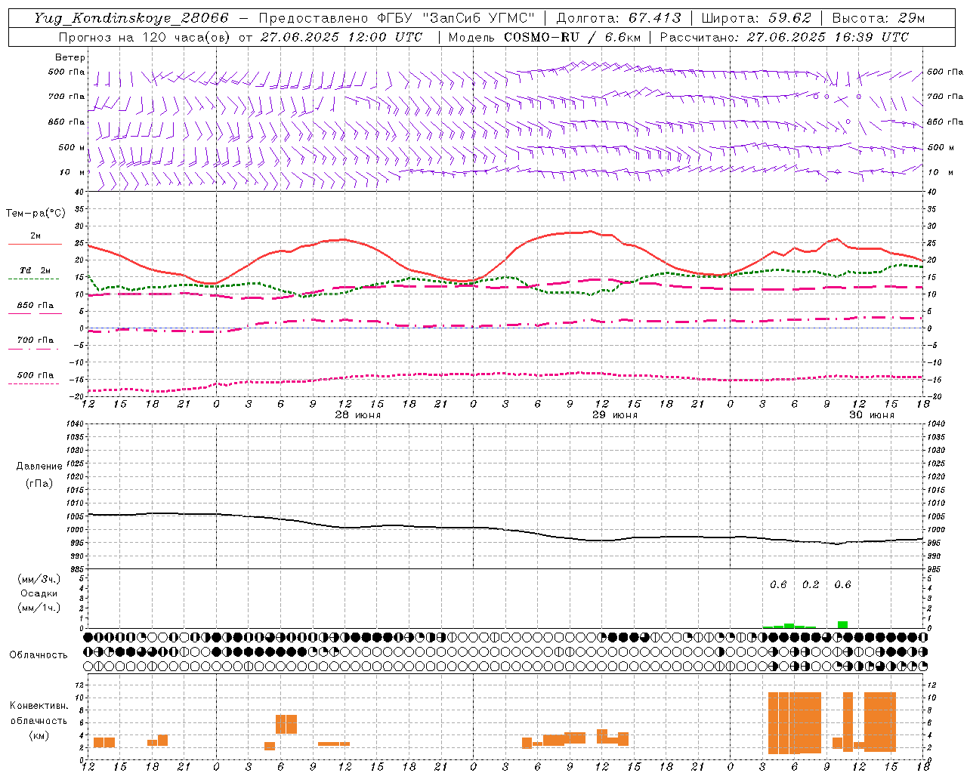Select the provider text ФГБУ "ЗапСиб УГМС"
967x773 pixels.
pyautogui.click(x=456, y=18)
